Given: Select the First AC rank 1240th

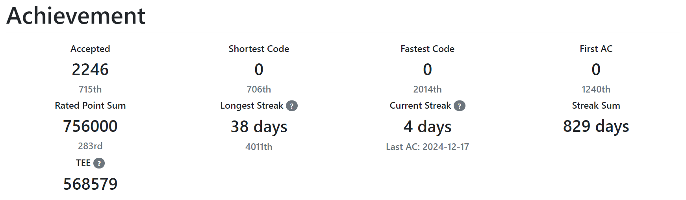Looking at the screenshot, I should coord(596,89).
